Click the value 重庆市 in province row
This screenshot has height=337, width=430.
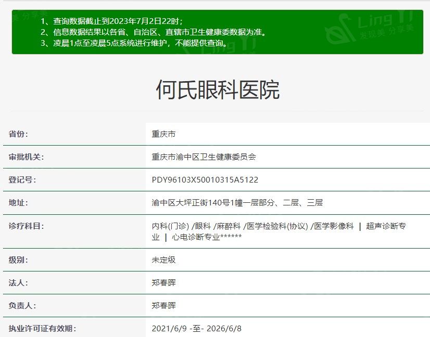click(x=163, y=134)
